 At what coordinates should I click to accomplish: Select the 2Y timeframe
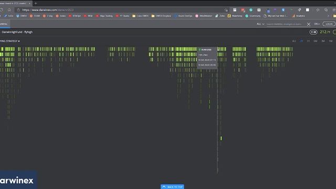(301, 41)
